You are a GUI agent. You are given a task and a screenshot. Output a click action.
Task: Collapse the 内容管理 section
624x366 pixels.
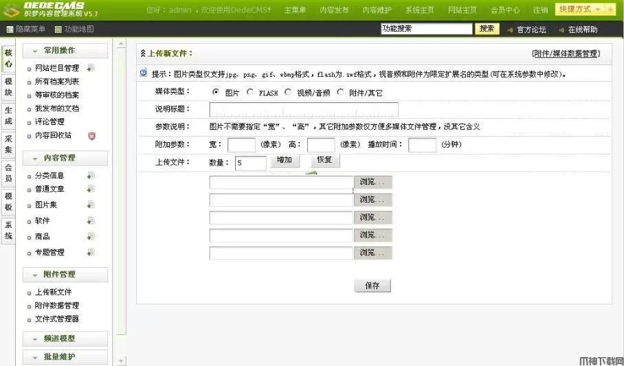[65, 158]
